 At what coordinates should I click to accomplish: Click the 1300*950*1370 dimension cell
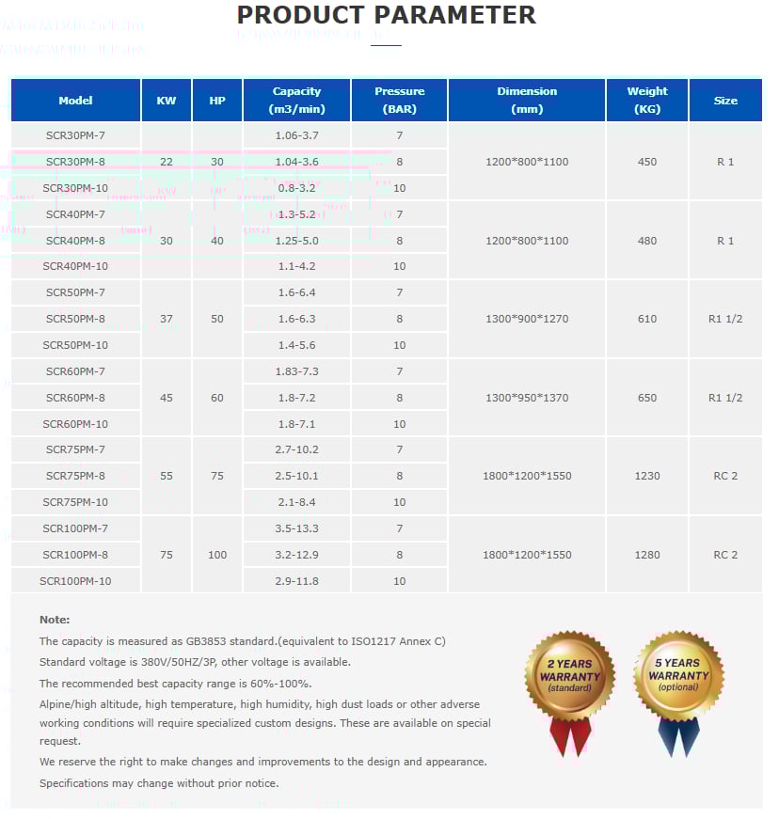pyautogui.click(x=527, y=398)
